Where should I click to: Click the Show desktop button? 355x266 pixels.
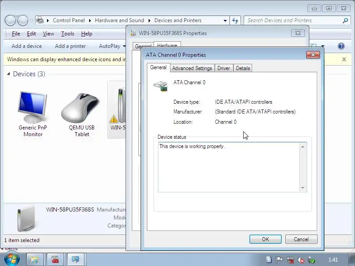pos(351,260)
